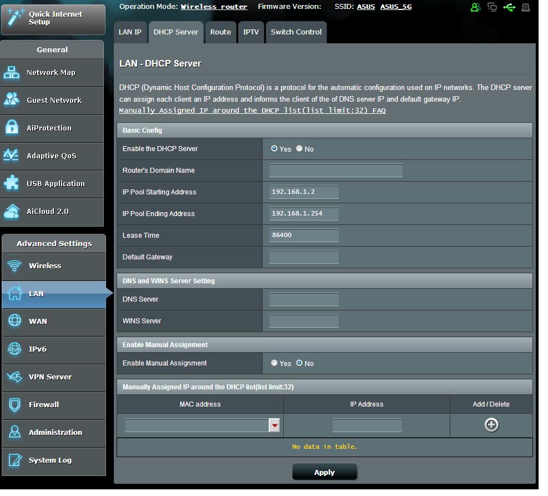
Task: Open the VPN Server menu item
Action: [x=54, y=378]
